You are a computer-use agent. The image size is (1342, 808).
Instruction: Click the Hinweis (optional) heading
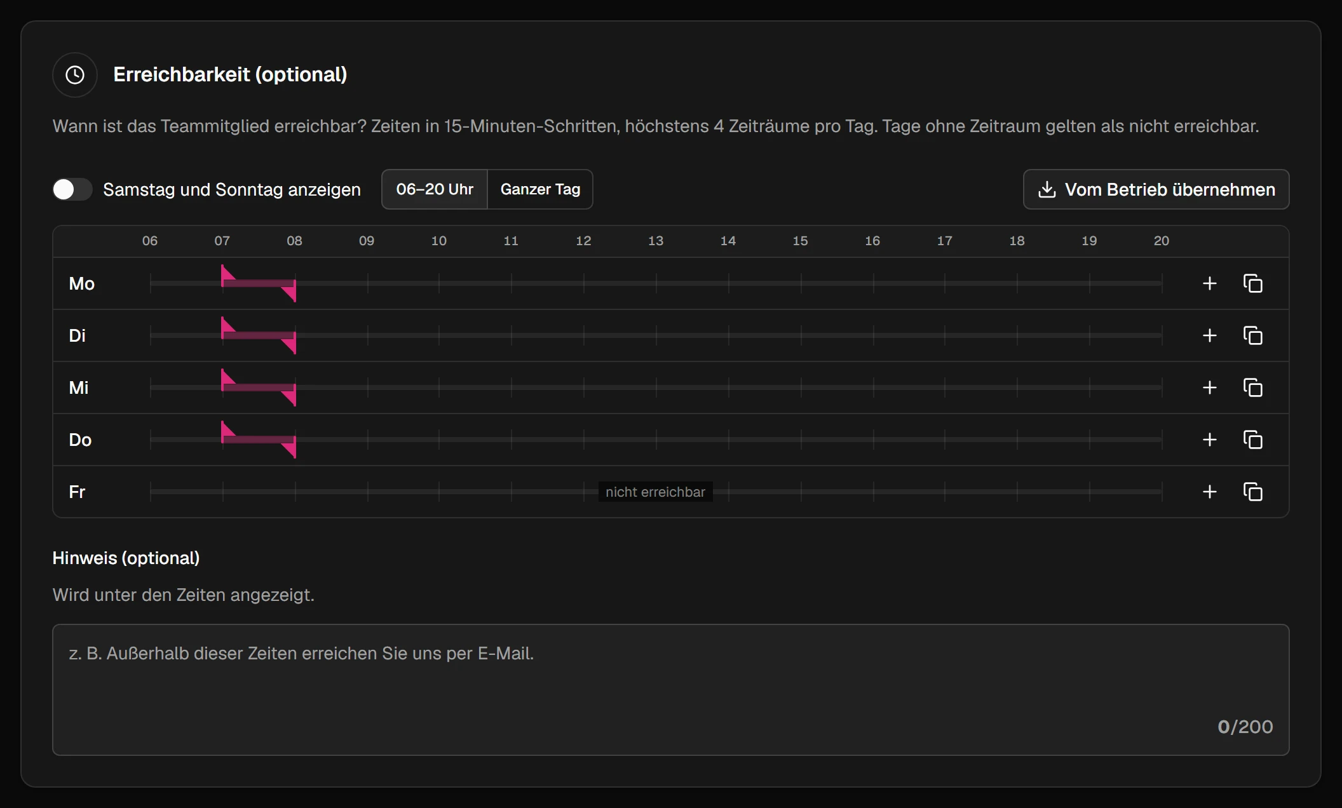[126, 558]
